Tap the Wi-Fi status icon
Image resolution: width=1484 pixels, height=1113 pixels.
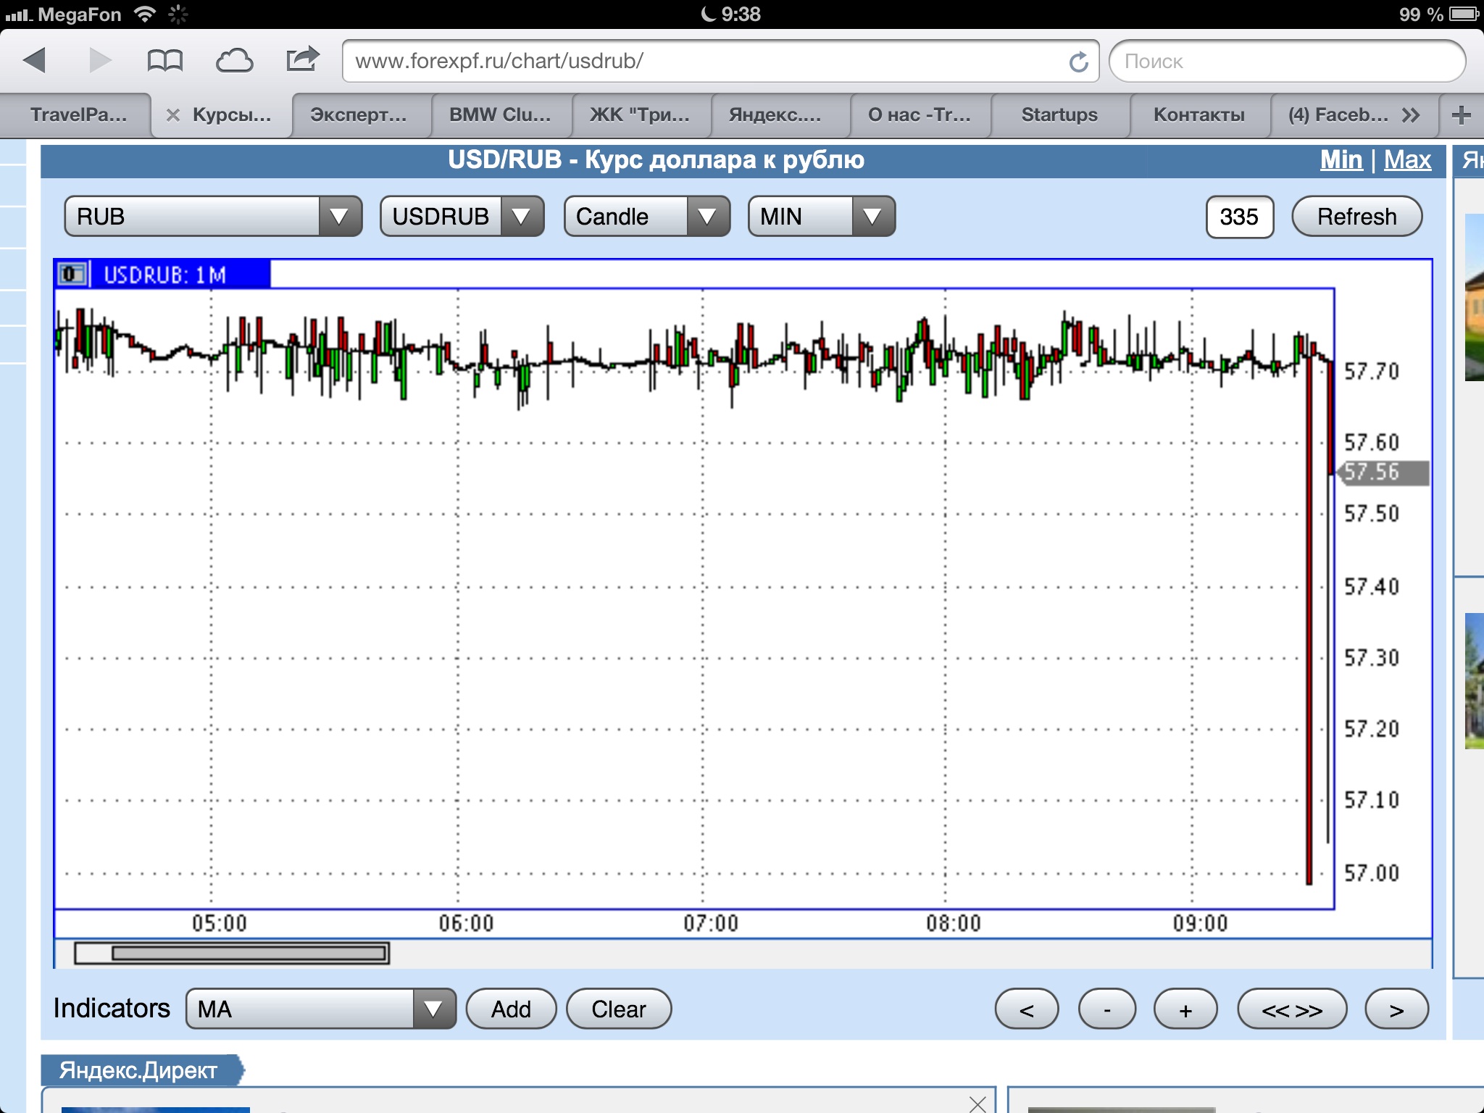[145, 14]
